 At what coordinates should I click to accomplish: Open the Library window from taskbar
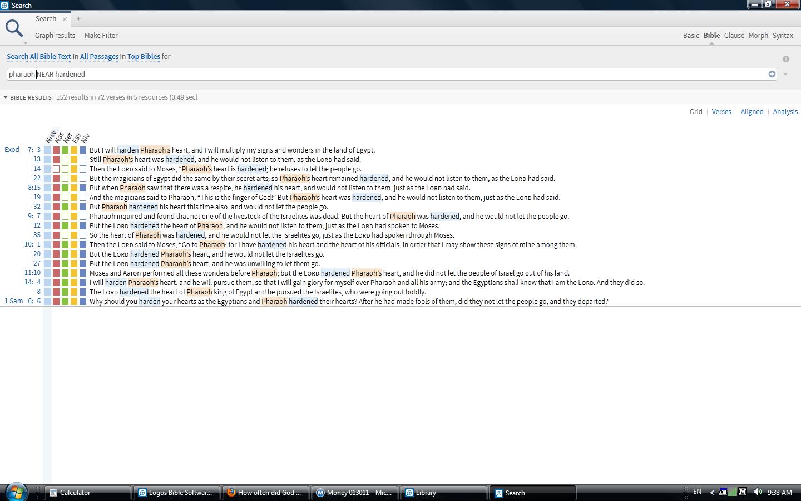pyautogui.click(x=443, y=493)
